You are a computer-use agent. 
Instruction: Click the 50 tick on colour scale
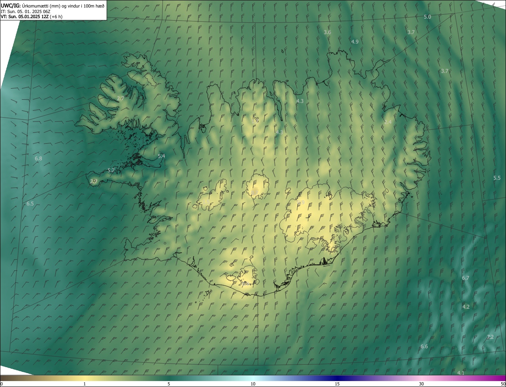point(502,384)
